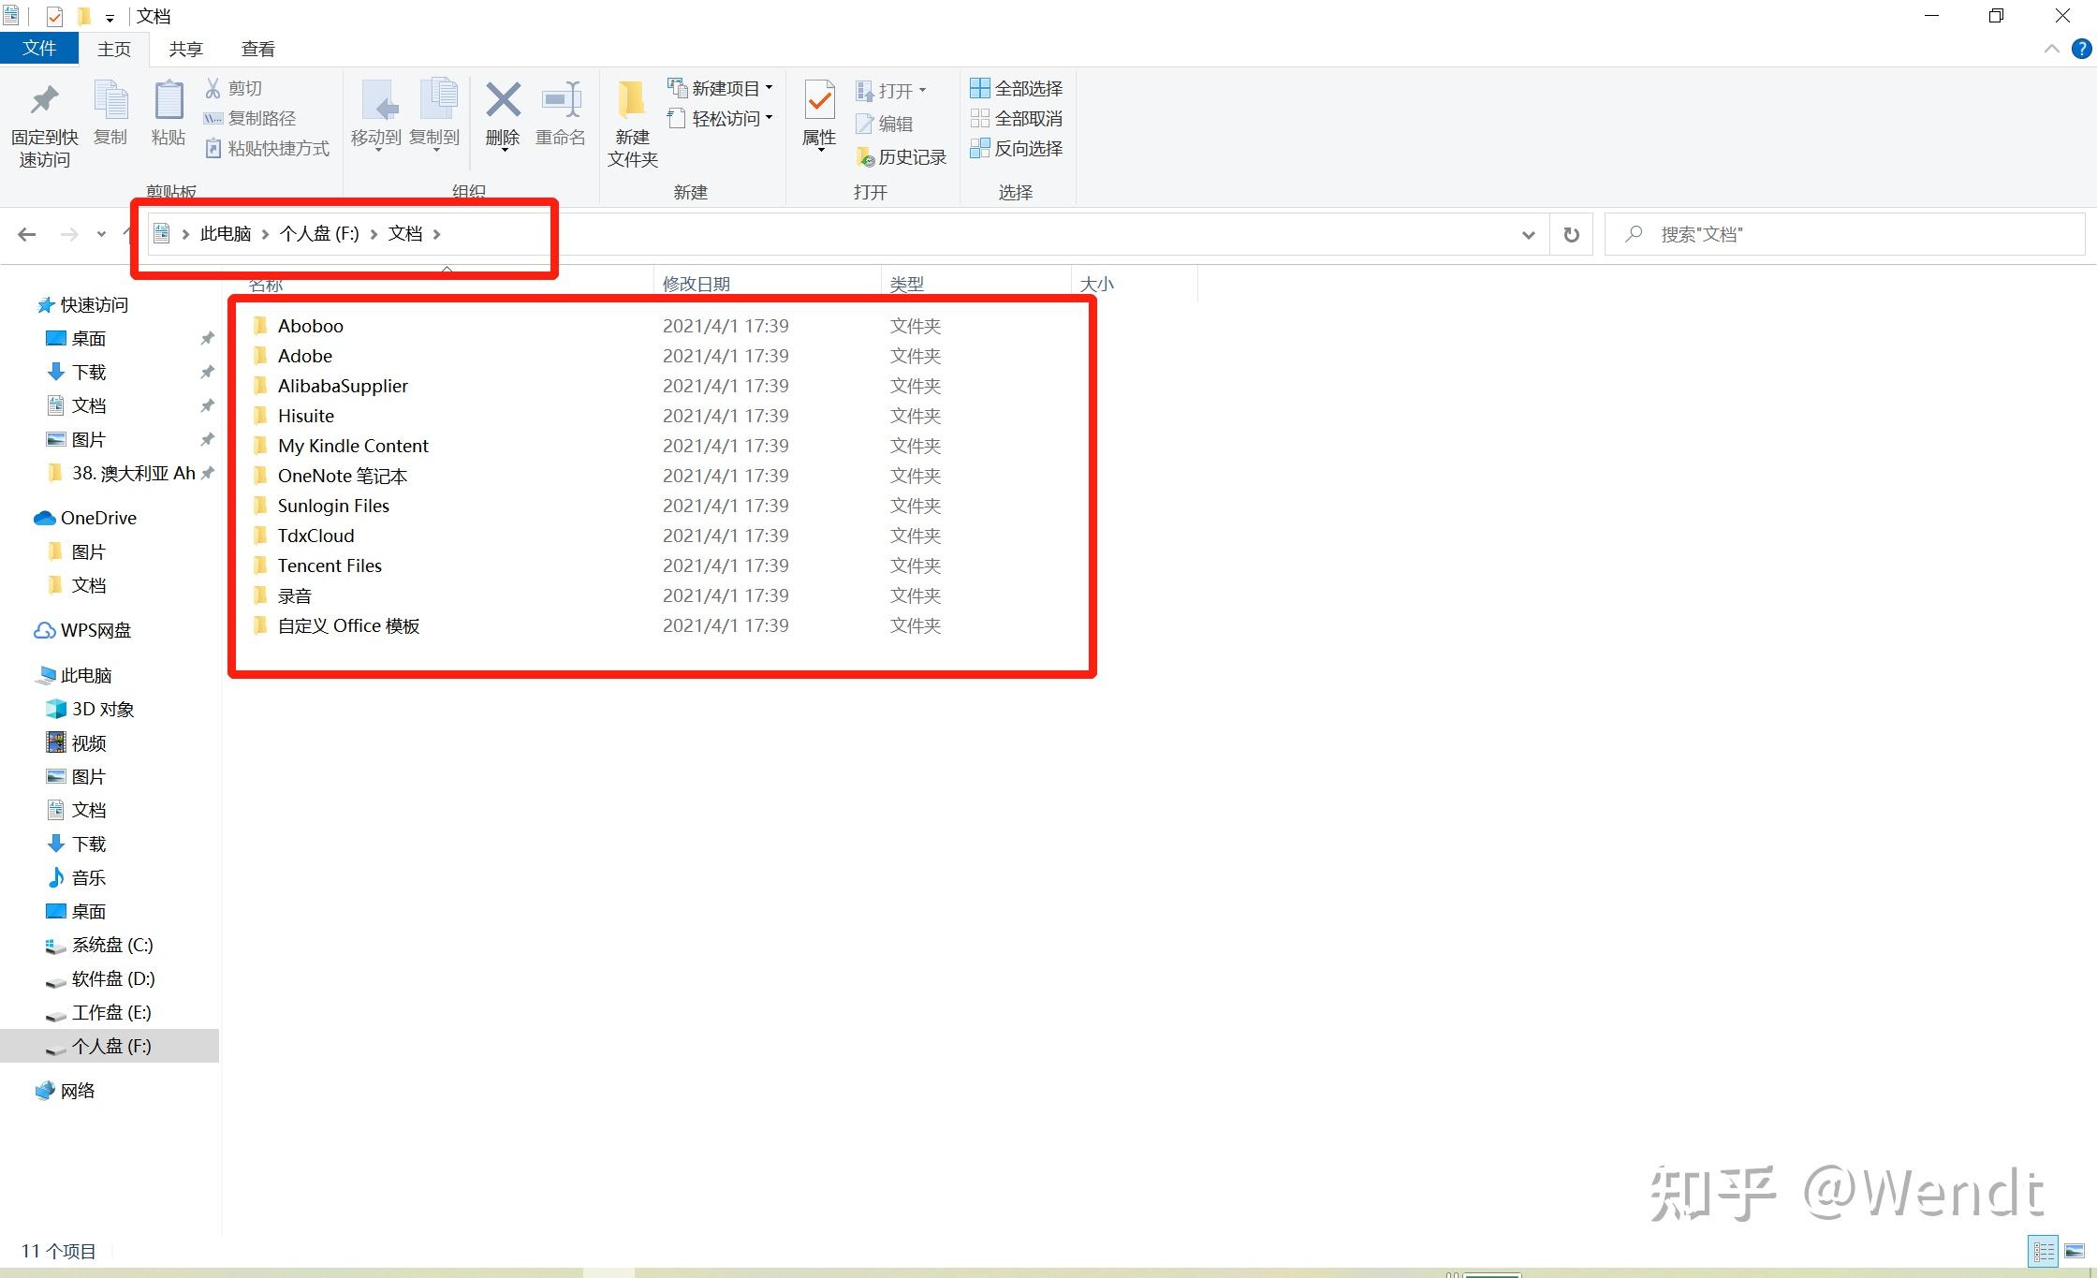This screenshot has height=1278, width=2097.
Task: Click 此电脑 in the address bar
Action: pos(226,234)
